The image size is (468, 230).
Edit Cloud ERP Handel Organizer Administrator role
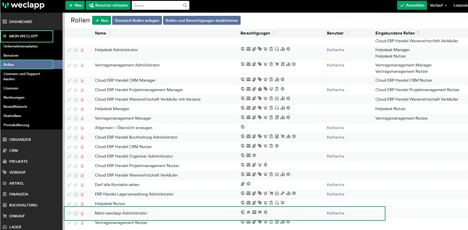(69, 156)
